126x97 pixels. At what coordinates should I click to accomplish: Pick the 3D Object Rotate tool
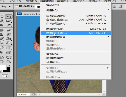coord(2,57)
